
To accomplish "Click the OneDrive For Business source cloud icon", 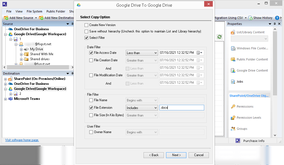I will click(x=11, y=29).
